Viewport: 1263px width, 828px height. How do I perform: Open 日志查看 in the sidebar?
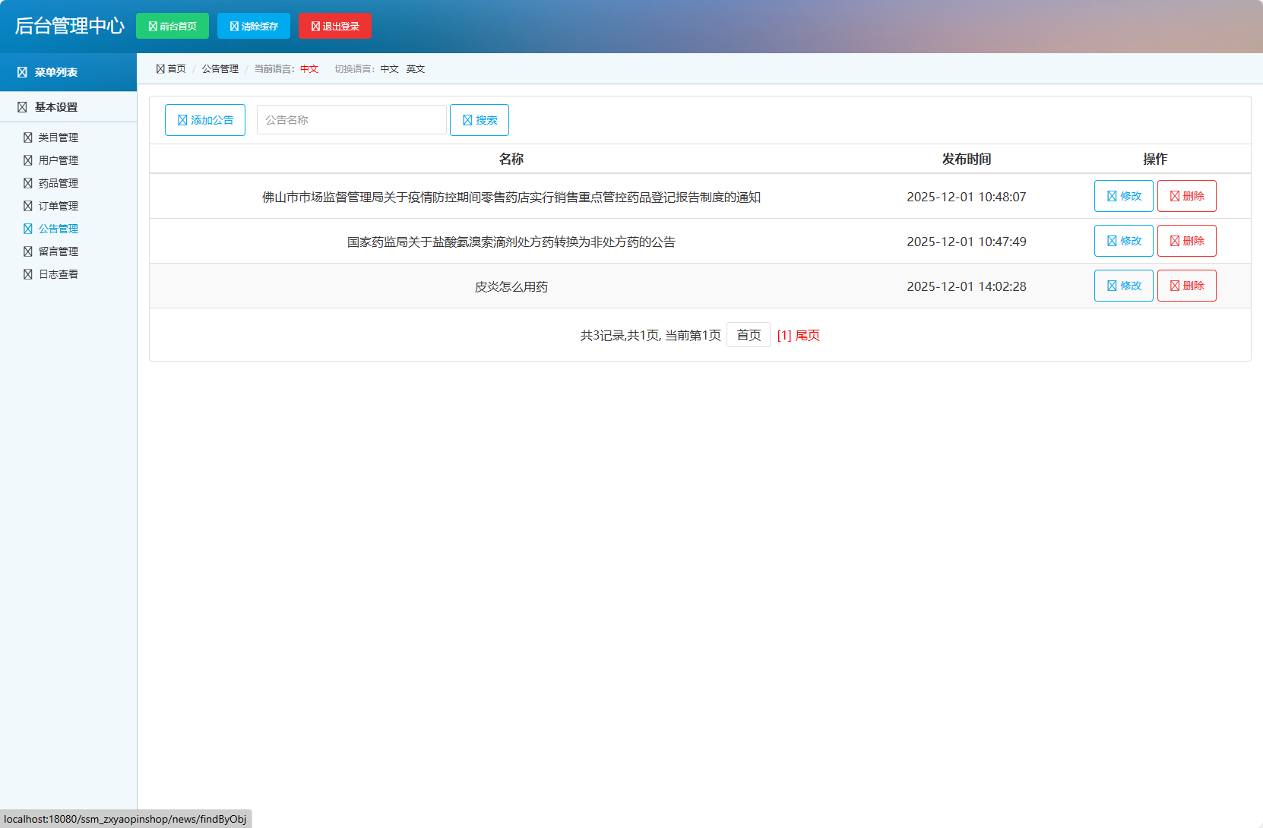(x=59, y=274)
